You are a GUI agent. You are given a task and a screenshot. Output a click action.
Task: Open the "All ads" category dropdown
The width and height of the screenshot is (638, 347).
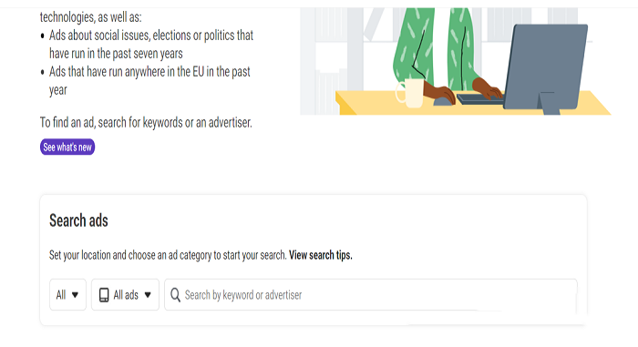point(126,294)
